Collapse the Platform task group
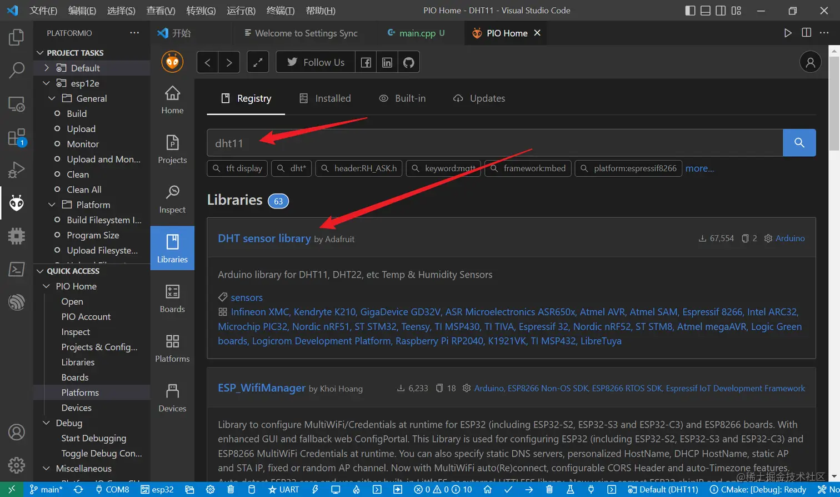 pyautogui.click(x=52, y=205)
